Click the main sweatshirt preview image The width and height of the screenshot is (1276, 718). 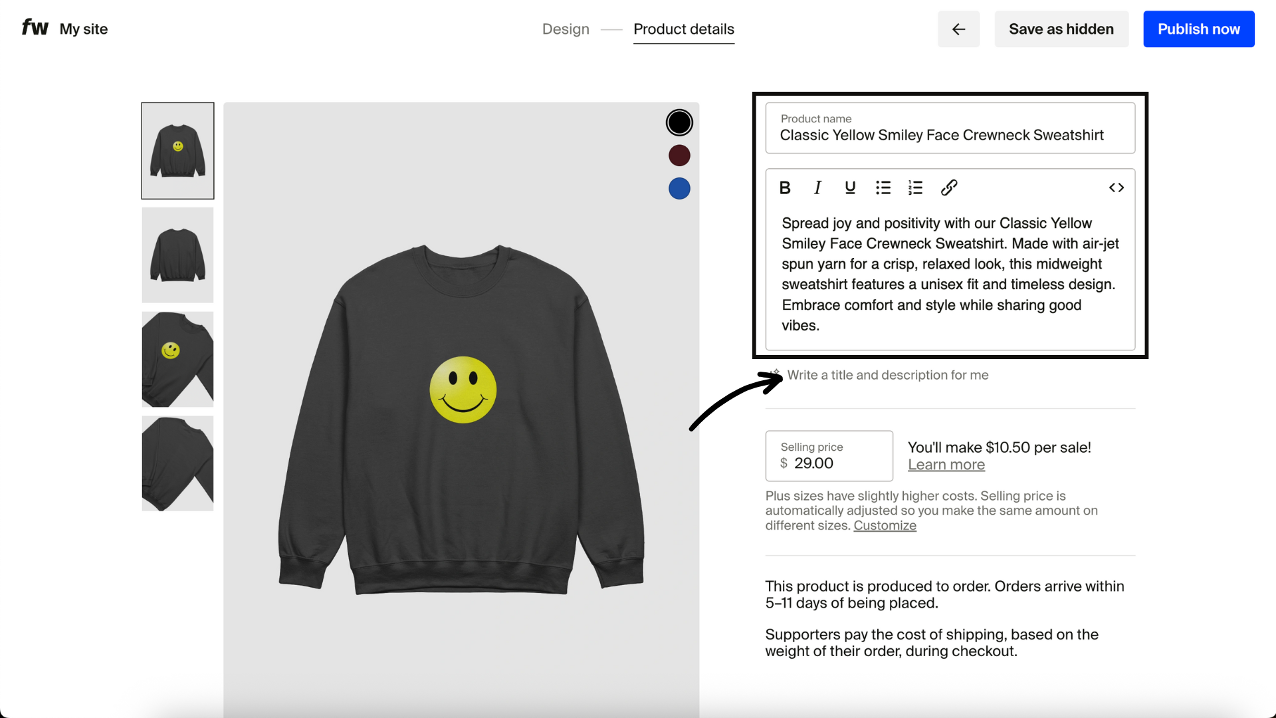(461, 410)
